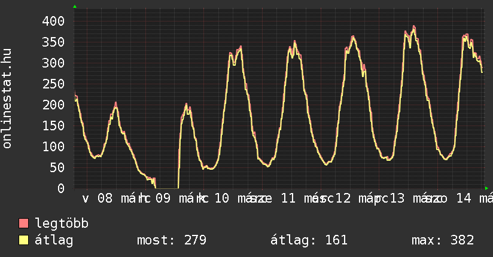Select the 12 date marker on X axis
493x257 pixels.
(343, 198)
